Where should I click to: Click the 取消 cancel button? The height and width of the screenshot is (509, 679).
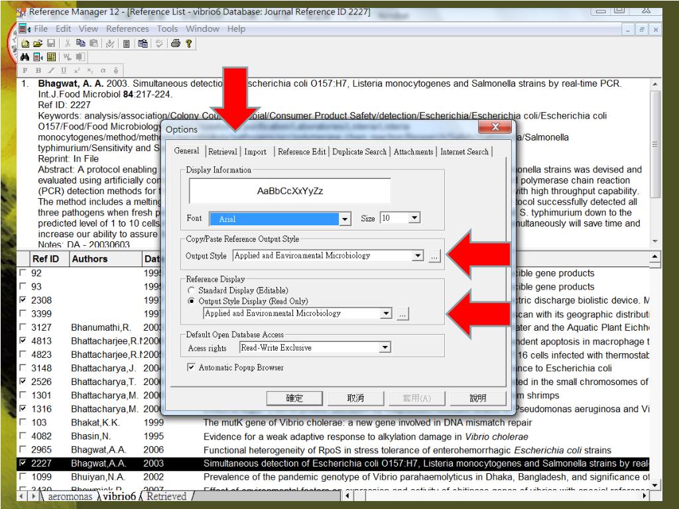pyautogui.click(x=355, y=398)
